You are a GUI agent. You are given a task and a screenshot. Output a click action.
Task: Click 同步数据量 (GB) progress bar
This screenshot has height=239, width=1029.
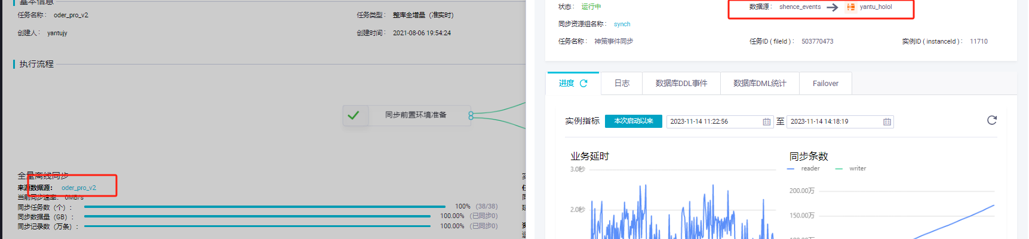click(x=257, y=216)
